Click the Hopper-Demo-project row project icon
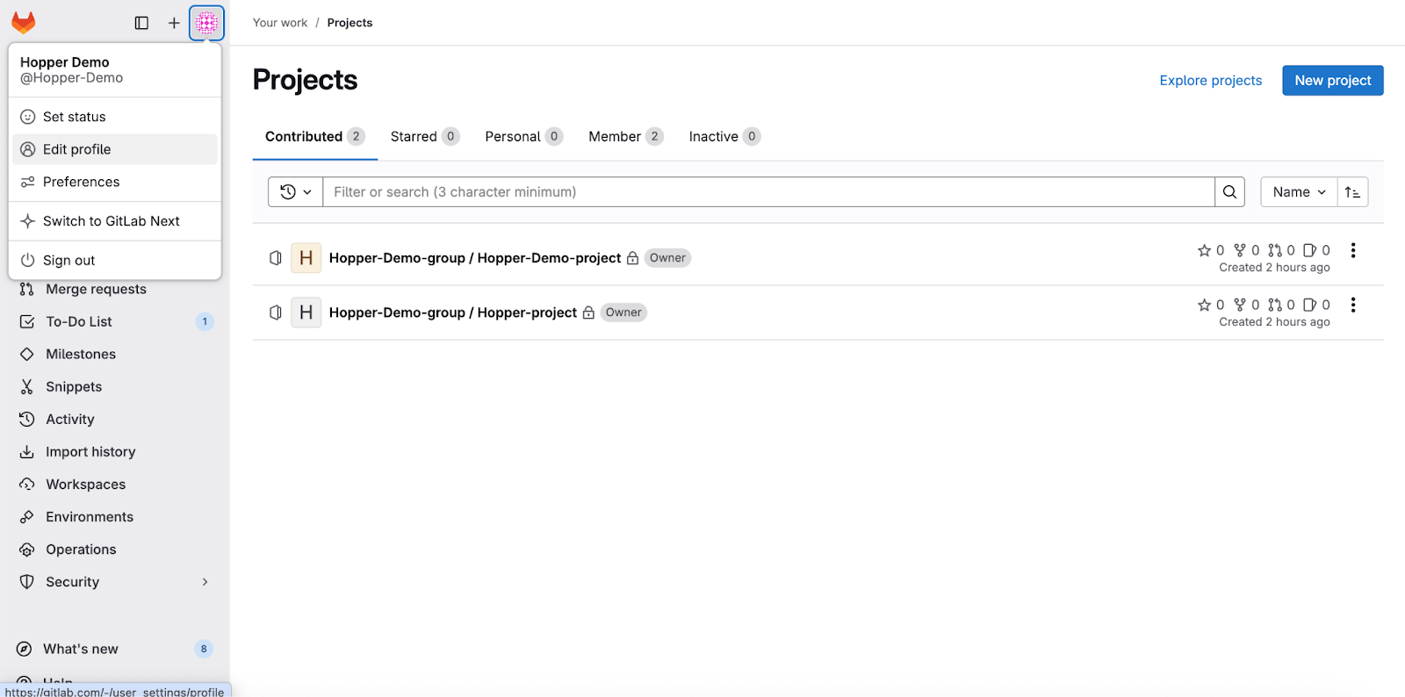The height and width of the screenshot is (697, 1405). pos(276,258)
